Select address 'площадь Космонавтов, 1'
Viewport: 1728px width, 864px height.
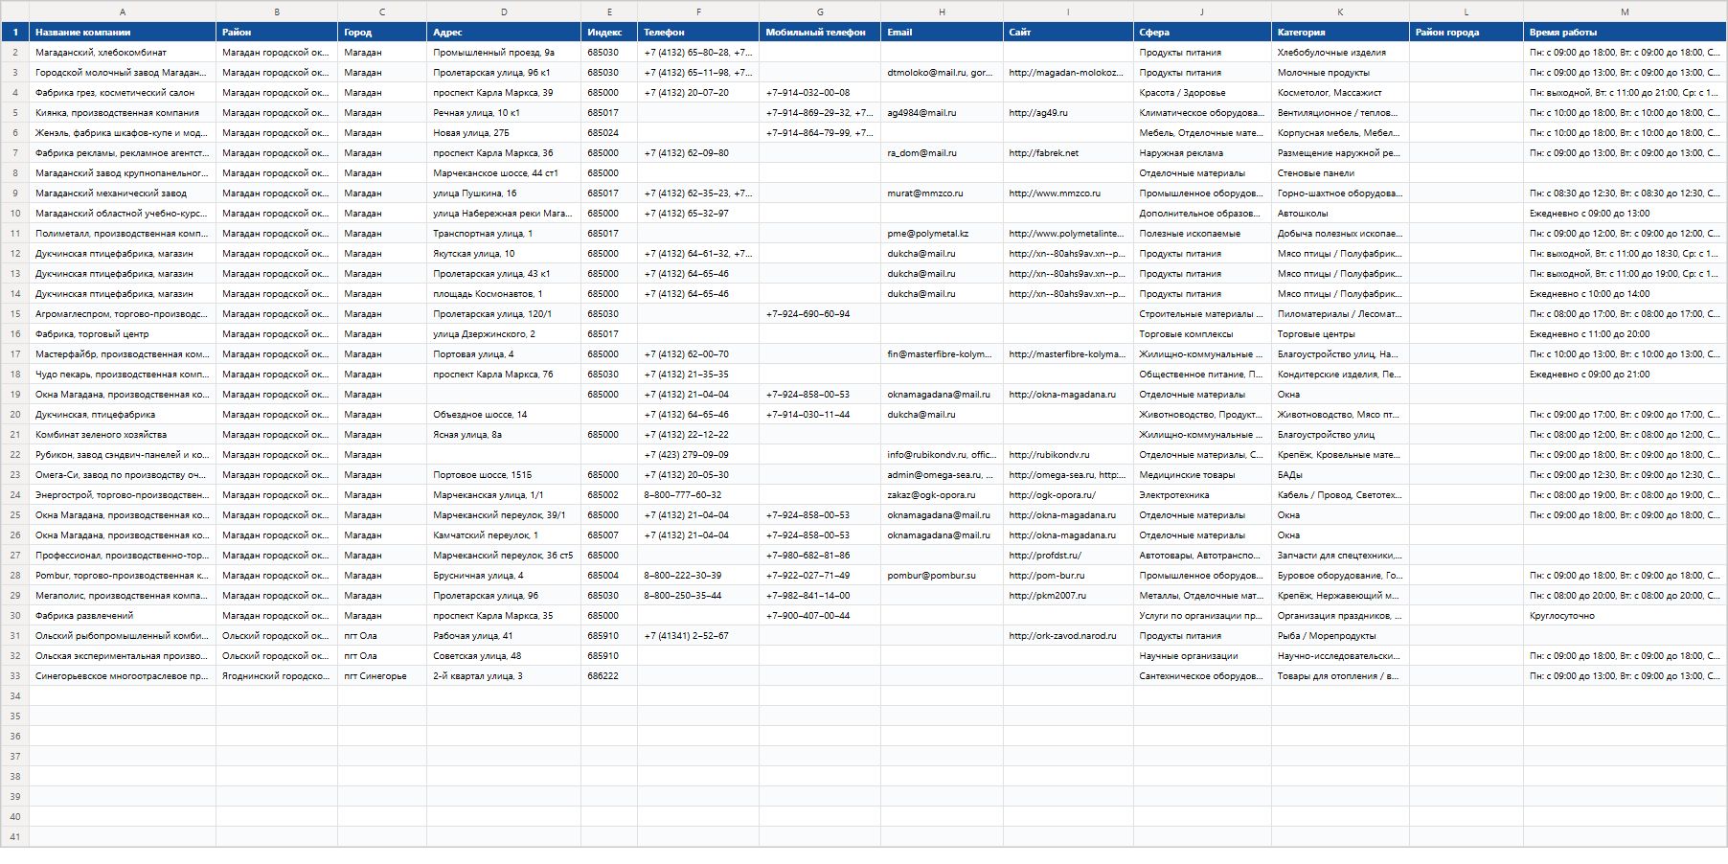click(x=504, y=294)
